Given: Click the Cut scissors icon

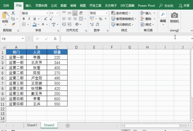Looking at the screenshot, I should [x=13, y=13].
